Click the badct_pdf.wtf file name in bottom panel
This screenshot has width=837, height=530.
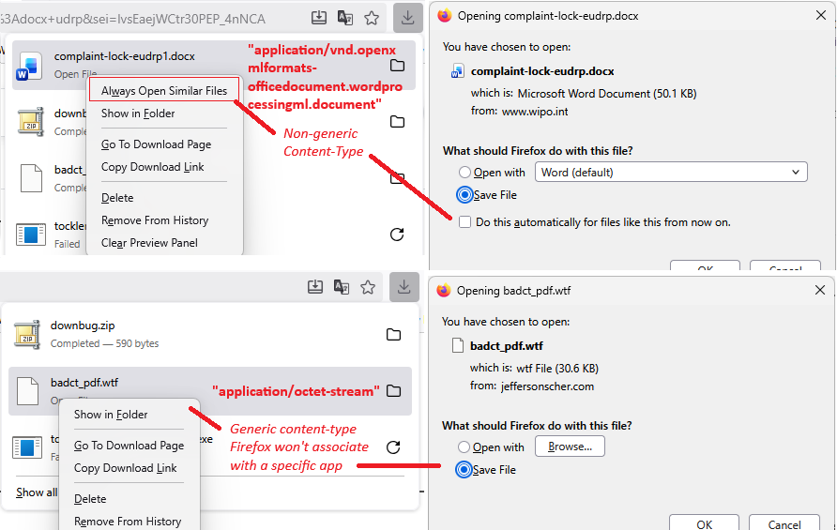(84, 383)
